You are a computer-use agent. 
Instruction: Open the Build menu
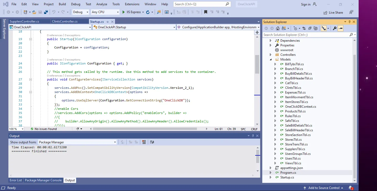pyautogui.click(x=62, y=4)
